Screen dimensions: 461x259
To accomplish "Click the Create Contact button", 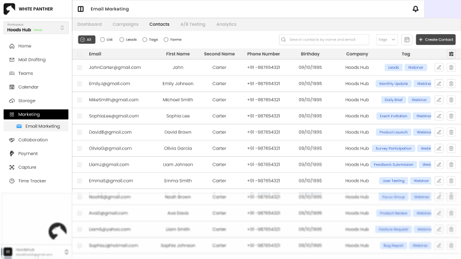I will tap(435, 39).
